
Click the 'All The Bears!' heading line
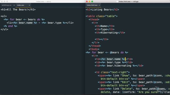click(x=18, y=9)
